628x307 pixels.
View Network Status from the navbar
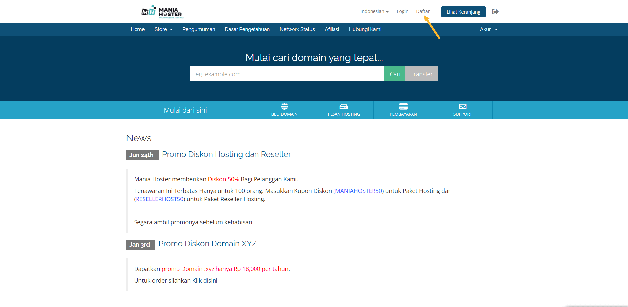pyautogui.click(x=297, y=29)
